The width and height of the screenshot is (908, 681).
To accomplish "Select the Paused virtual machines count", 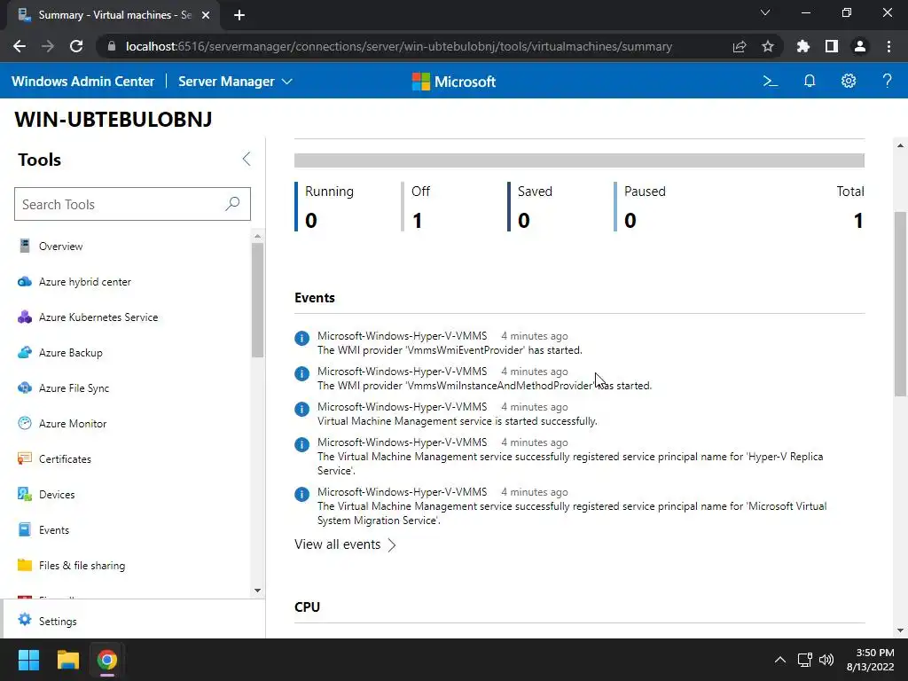I will pyautogui.click(x=630, y=221).
